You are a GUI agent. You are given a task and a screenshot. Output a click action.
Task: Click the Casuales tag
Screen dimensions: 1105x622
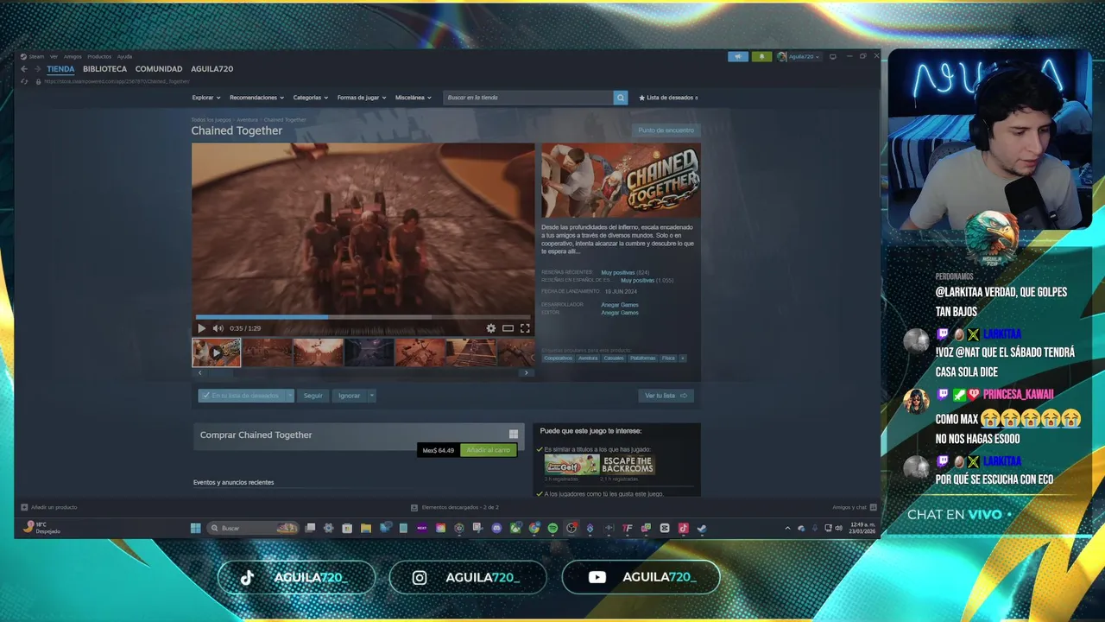click(x=614, y=359)
